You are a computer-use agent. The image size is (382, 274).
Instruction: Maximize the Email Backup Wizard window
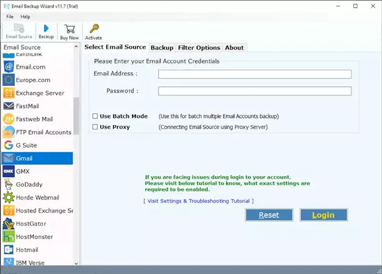[x=355, y=6]
